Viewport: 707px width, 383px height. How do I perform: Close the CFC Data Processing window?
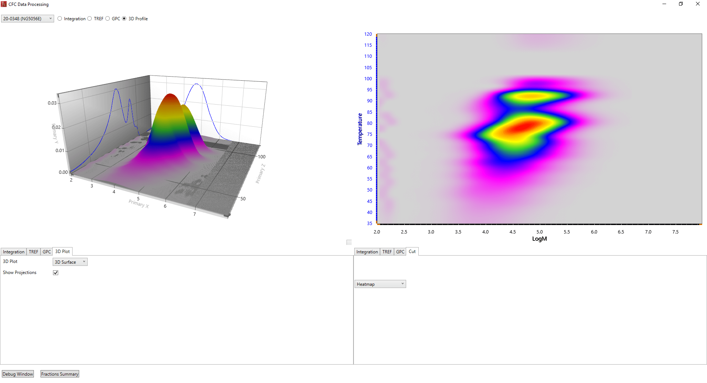tap(698, 4)
